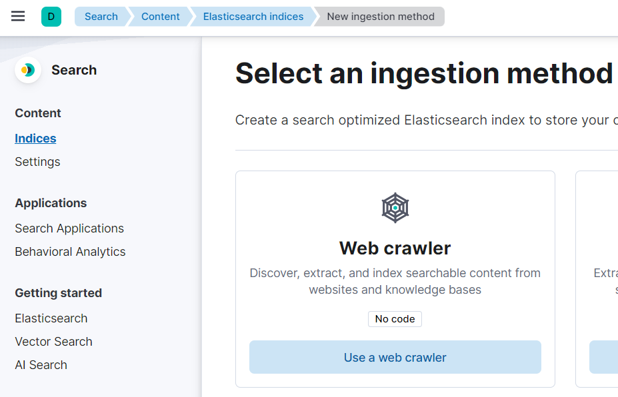
Task: Click the Content breadcrumb
Action: pos(159,16)
